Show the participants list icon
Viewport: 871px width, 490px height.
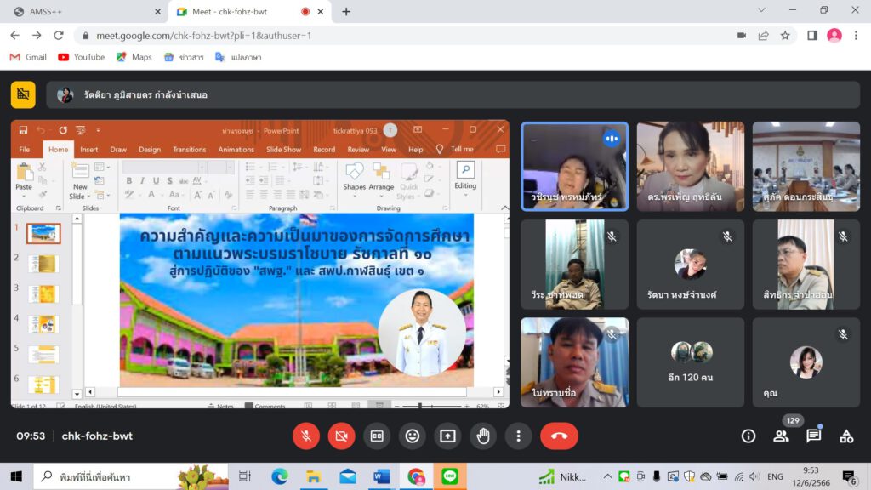coord(781,436)
